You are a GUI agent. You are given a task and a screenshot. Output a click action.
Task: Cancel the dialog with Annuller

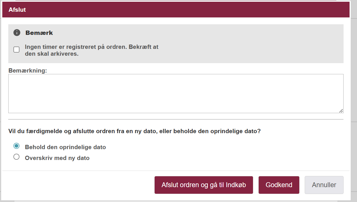324,185
